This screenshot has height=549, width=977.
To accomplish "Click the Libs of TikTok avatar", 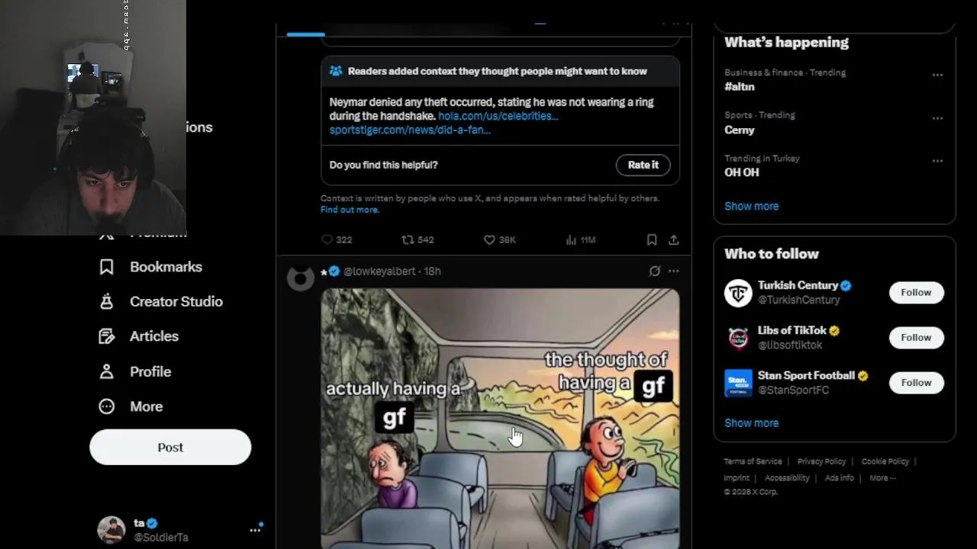I will click(738, 338).
